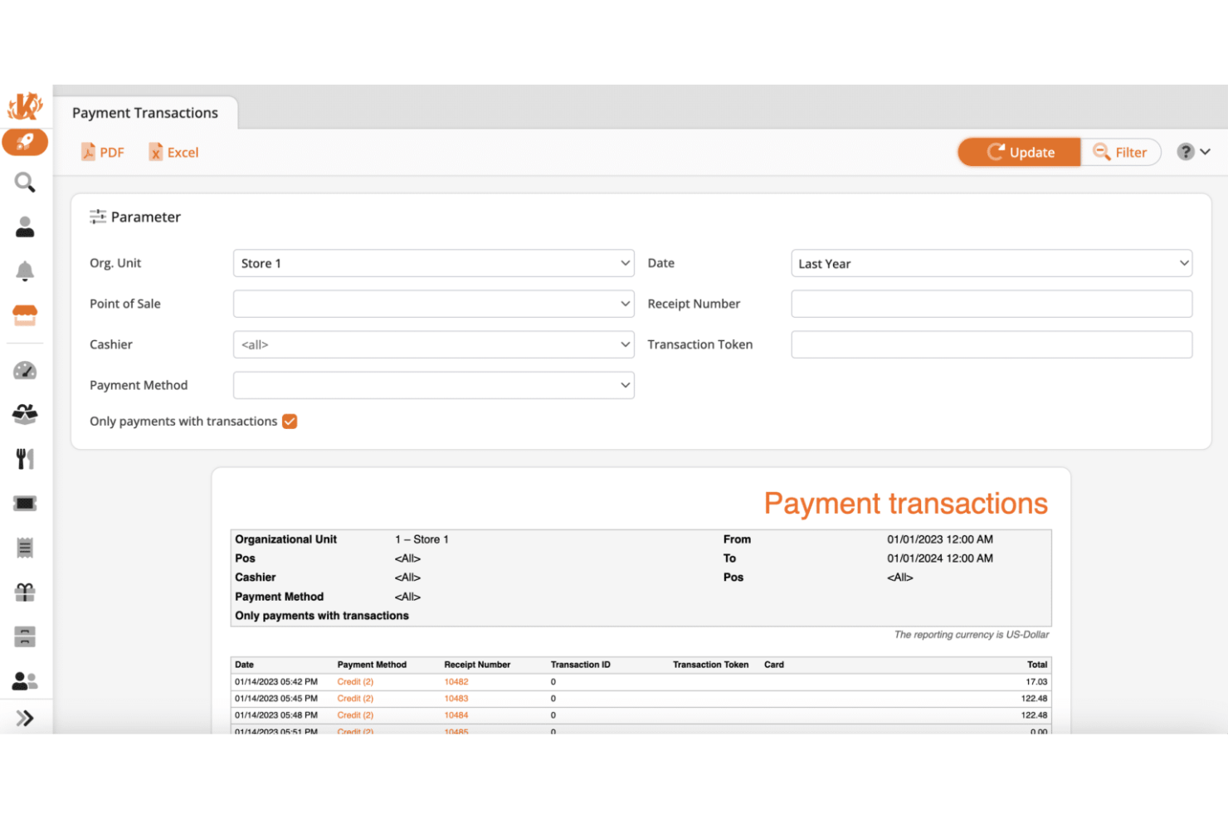Open the Org. Unit dropdown showing Store 1
The image size is (1228, 819).
pos(433,263)
